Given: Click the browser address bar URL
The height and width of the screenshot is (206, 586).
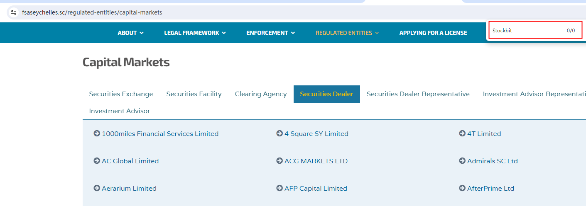Looking at the screenshot, I should point(92,12).
